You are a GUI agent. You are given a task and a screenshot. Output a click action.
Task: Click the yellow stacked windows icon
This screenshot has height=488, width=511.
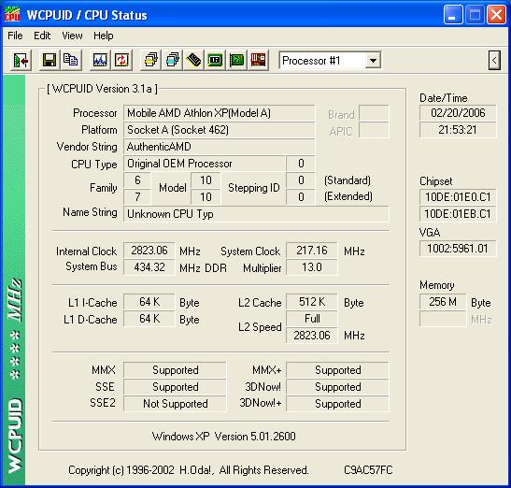click(x=151, y=61)
